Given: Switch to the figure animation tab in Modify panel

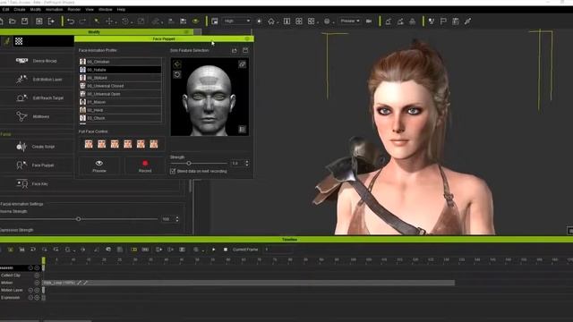Looking at the screenshot, I should (6, 41).
